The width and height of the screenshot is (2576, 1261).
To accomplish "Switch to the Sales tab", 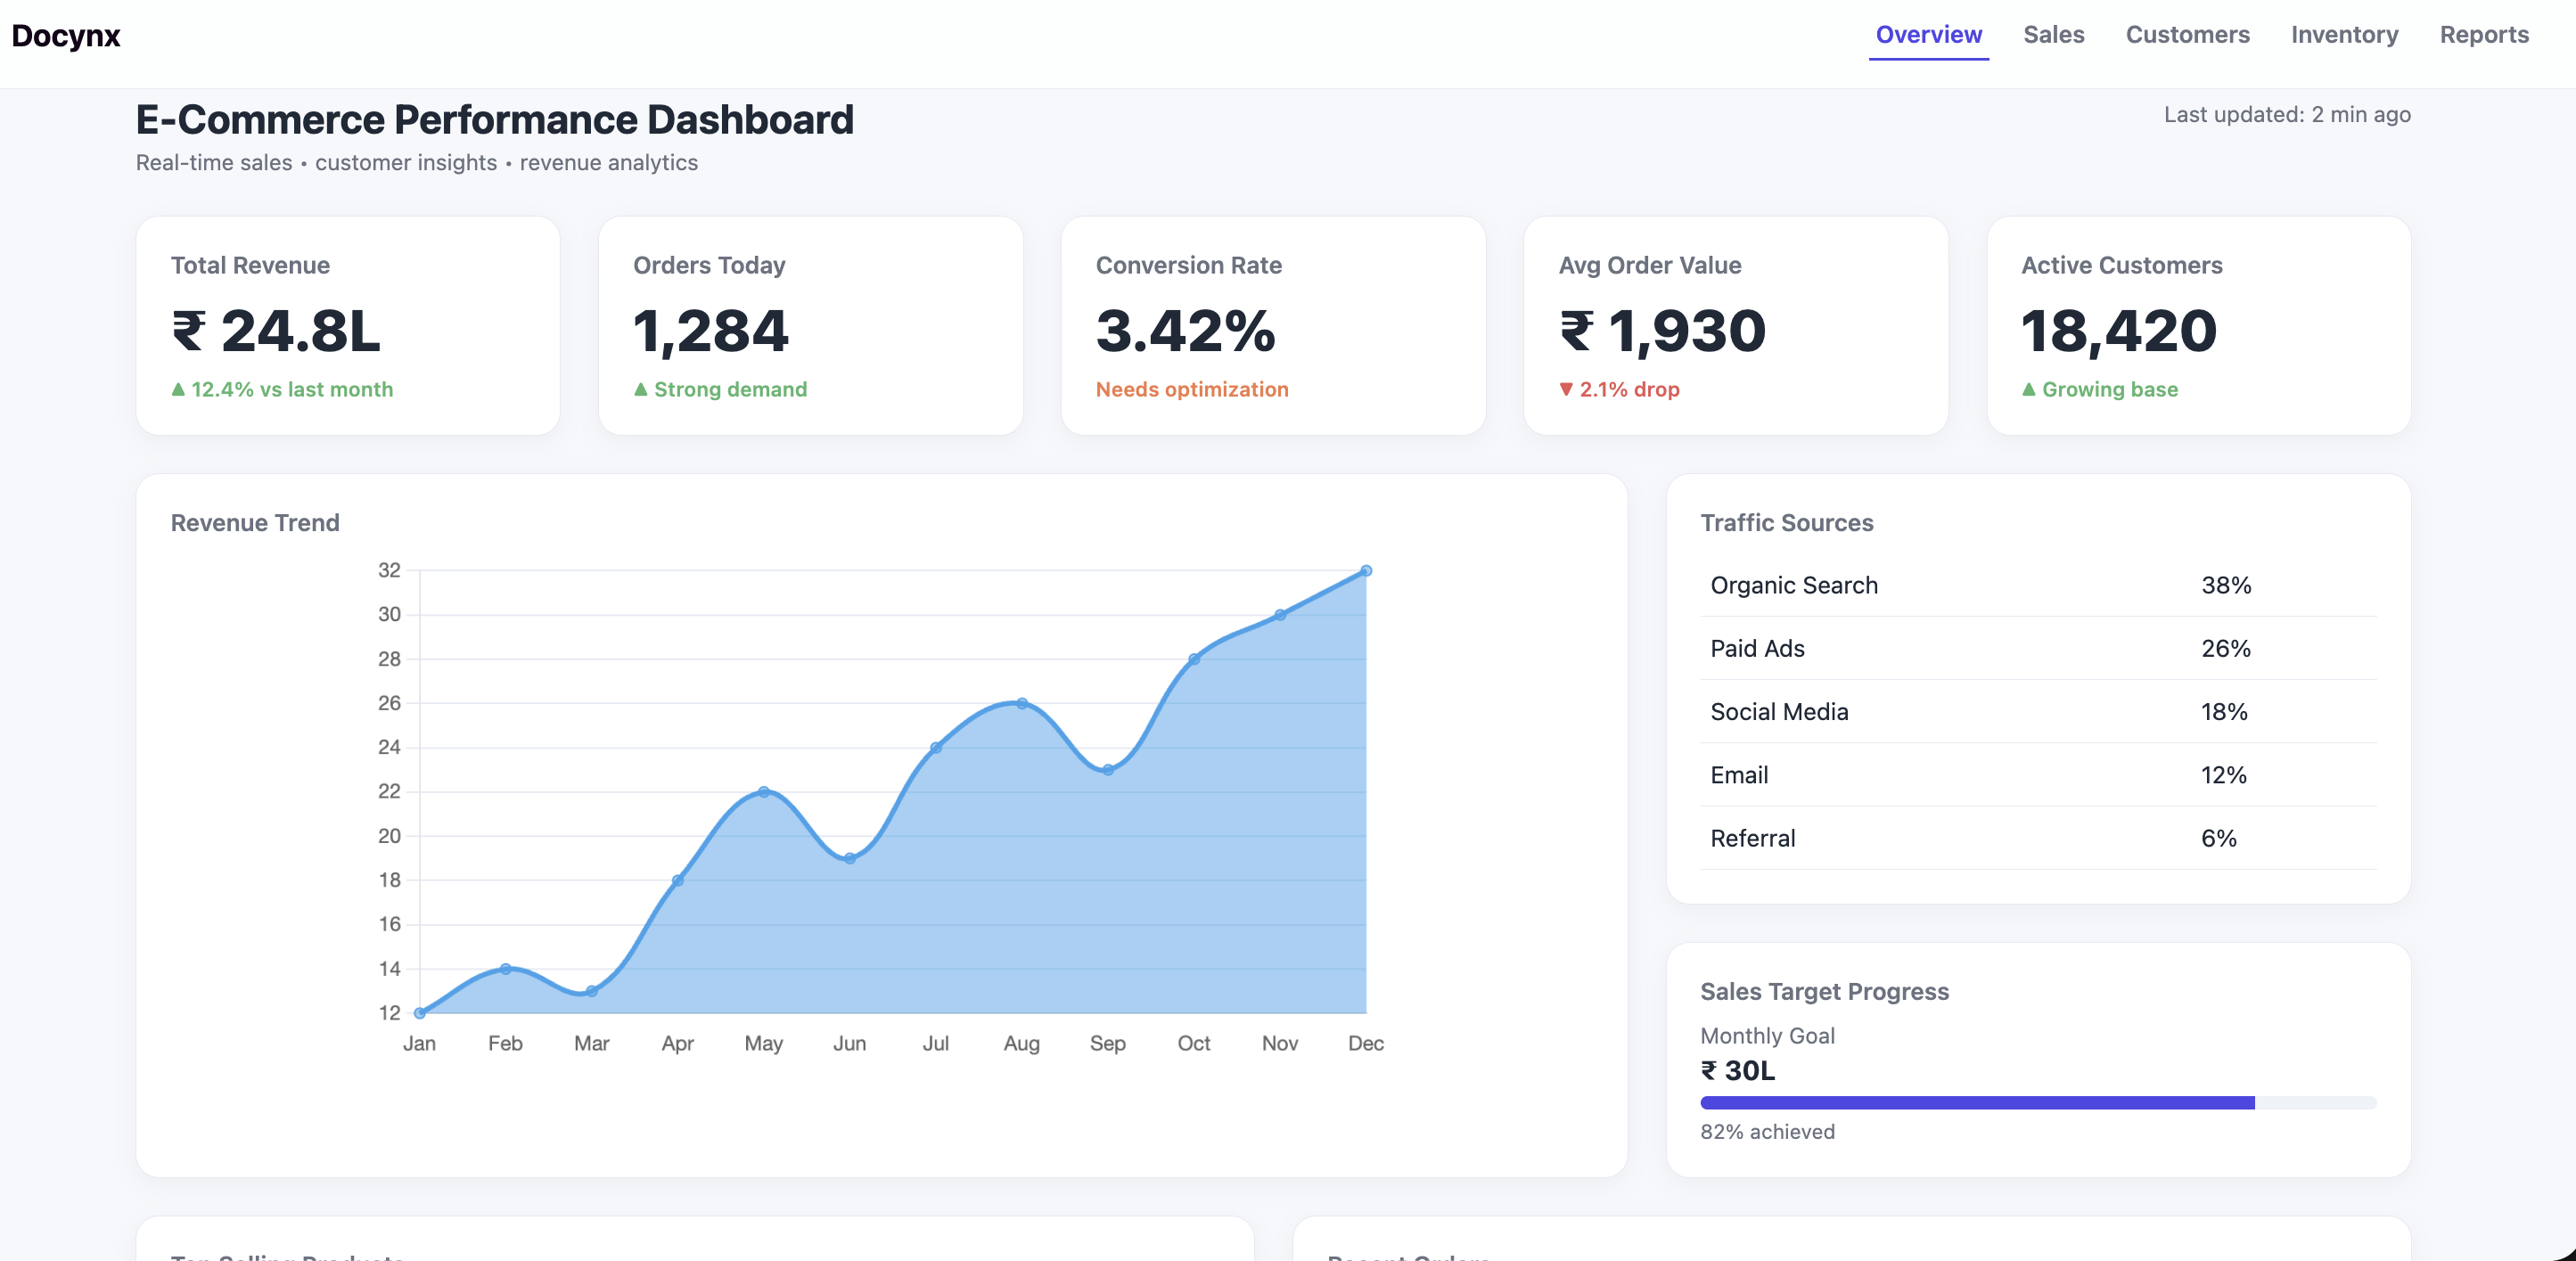I will point(2054,35).
